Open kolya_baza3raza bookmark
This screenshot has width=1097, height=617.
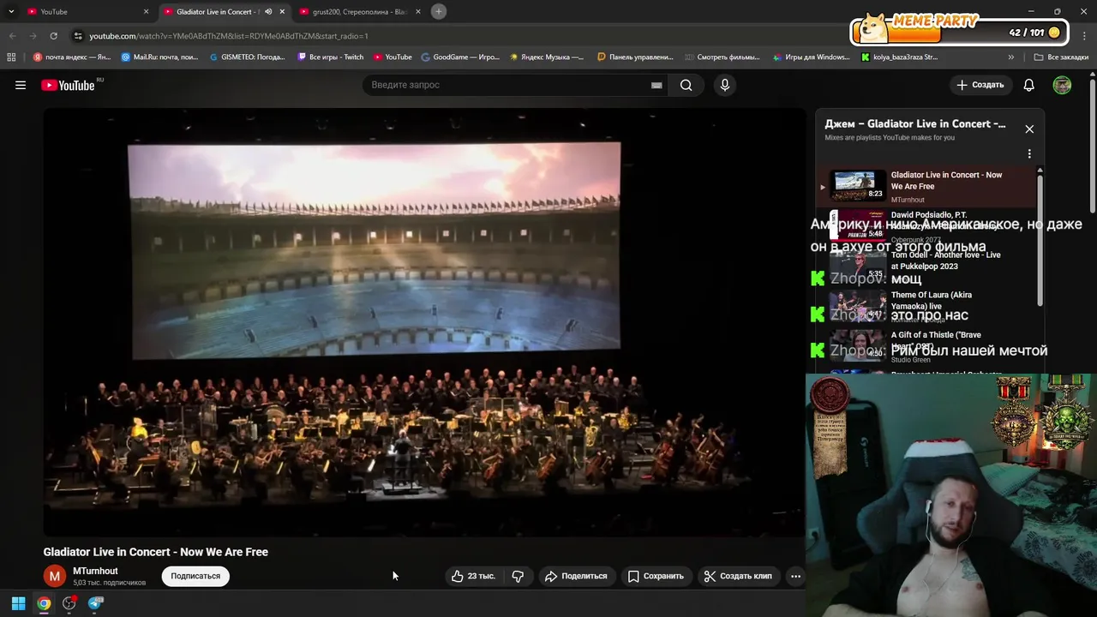(899, 57)
